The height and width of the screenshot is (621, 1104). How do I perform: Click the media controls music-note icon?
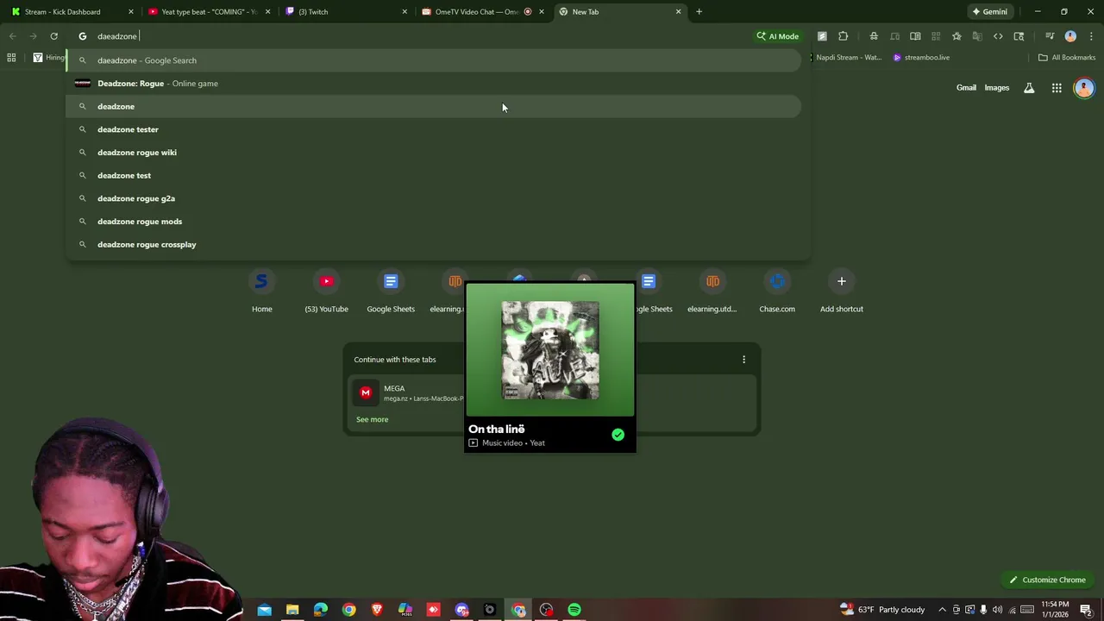coord(1050,36)
